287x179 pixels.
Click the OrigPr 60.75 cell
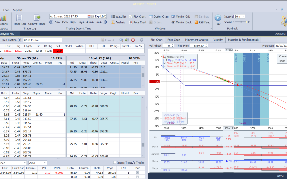coord(37,84)
